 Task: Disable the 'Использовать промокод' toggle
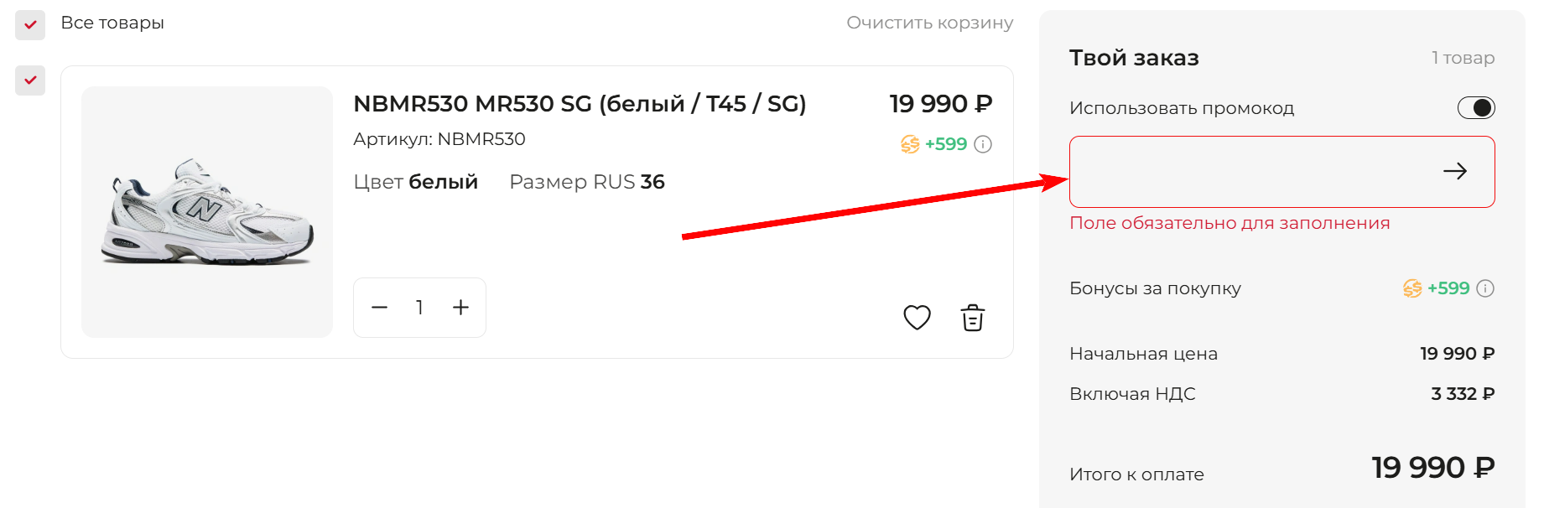pos(1476,107)
